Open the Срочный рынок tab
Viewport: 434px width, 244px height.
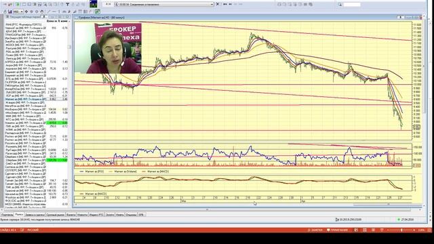point(56,215)
